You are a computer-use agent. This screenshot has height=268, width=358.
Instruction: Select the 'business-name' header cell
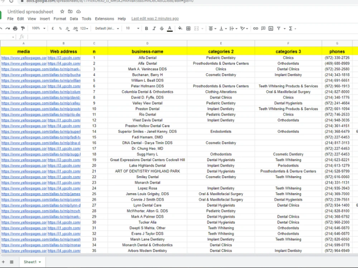pos(147,51)
